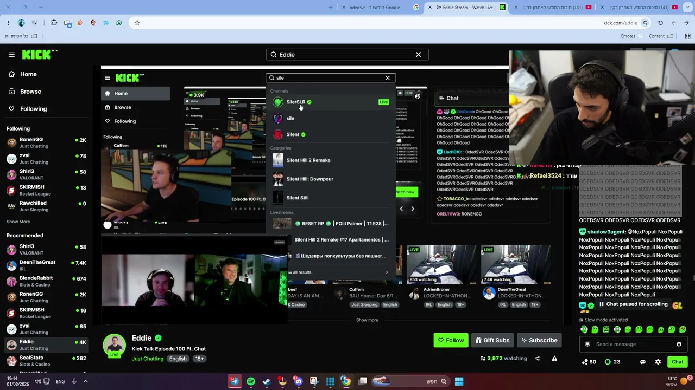Screen dimensions: 695x390
Task: Send the message with the green Chat button
Action: [x=678, y=362]
